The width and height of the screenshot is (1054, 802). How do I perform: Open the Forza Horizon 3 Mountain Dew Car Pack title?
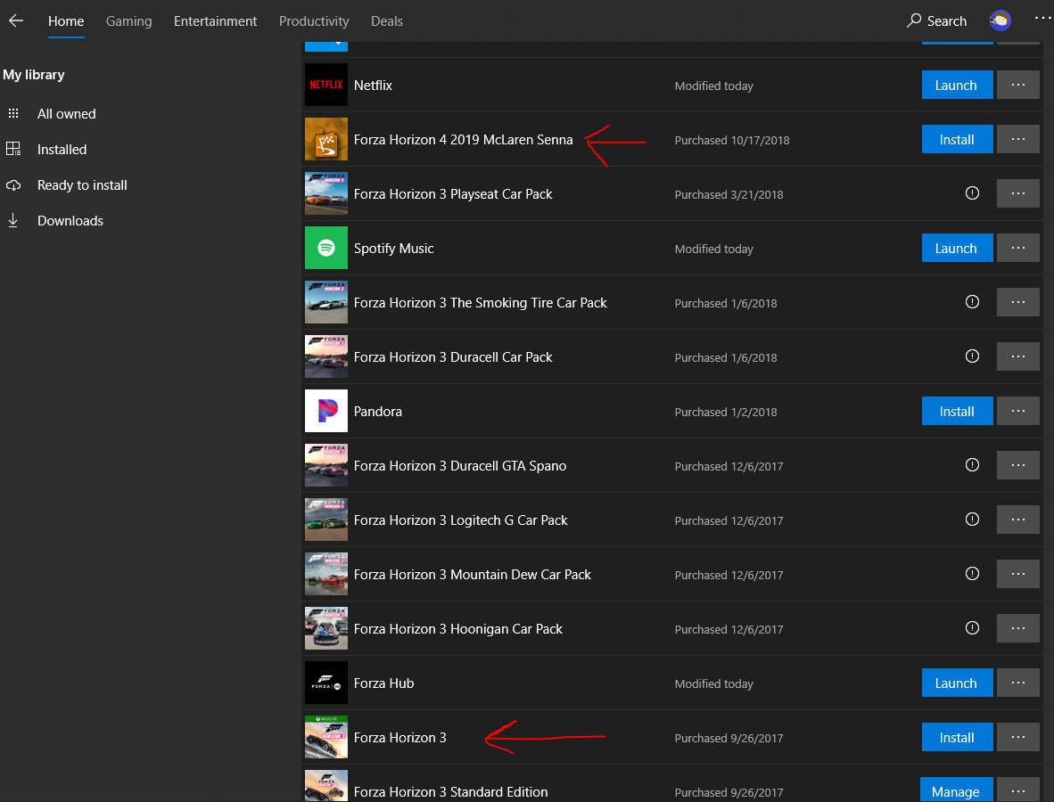472,574
